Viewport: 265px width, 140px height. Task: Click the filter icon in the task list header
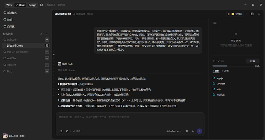click(47, 34)
